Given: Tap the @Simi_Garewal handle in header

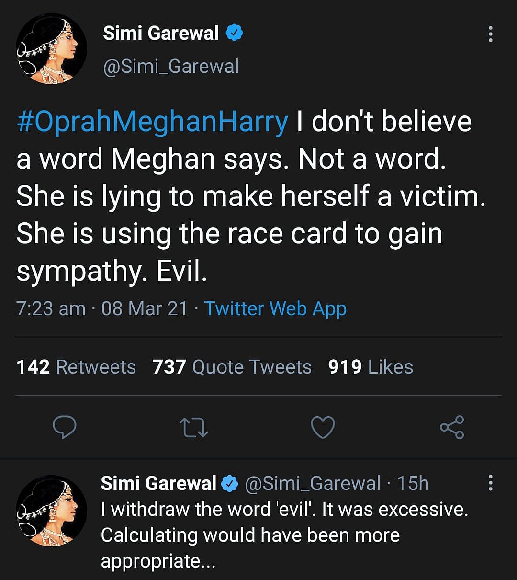Looking at the screenshot, I should pyautogui.click(x=171, y=66).
